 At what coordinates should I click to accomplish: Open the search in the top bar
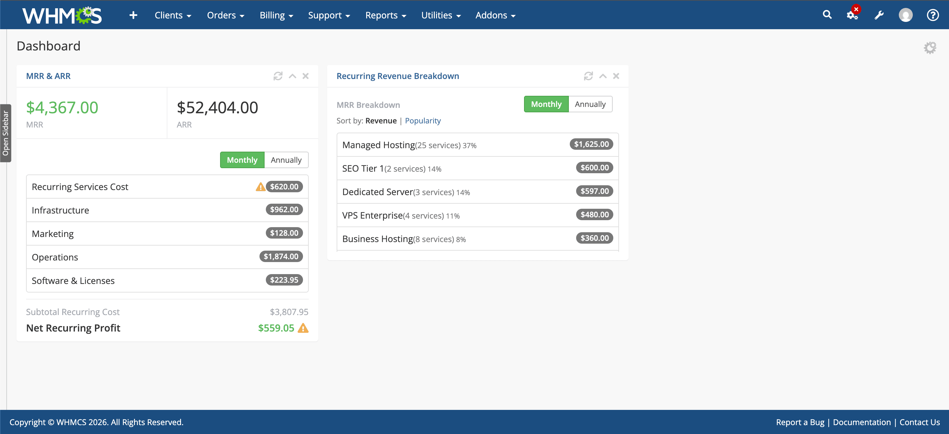[827, 15]
